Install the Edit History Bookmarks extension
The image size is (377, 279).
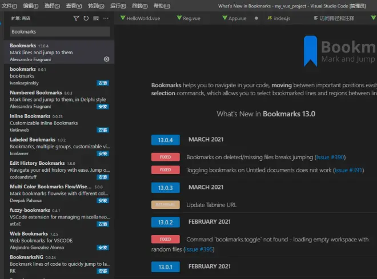point(103,177)
